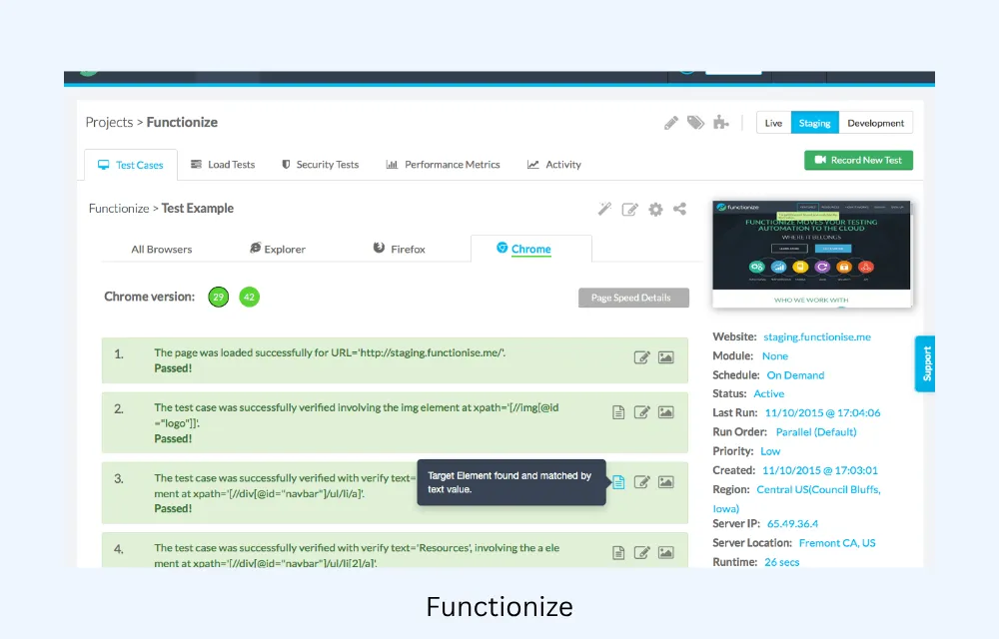This screenshot has width=999, height=639.
Task: View screenshot icon for step 4
Action: pos(665,552)
